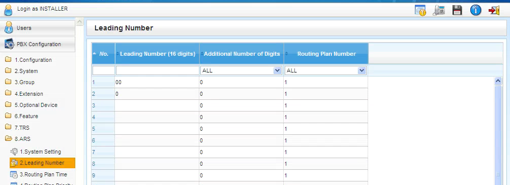Click routing plan cell in row 2
This screenshot has width=510, height=185.
325,94
